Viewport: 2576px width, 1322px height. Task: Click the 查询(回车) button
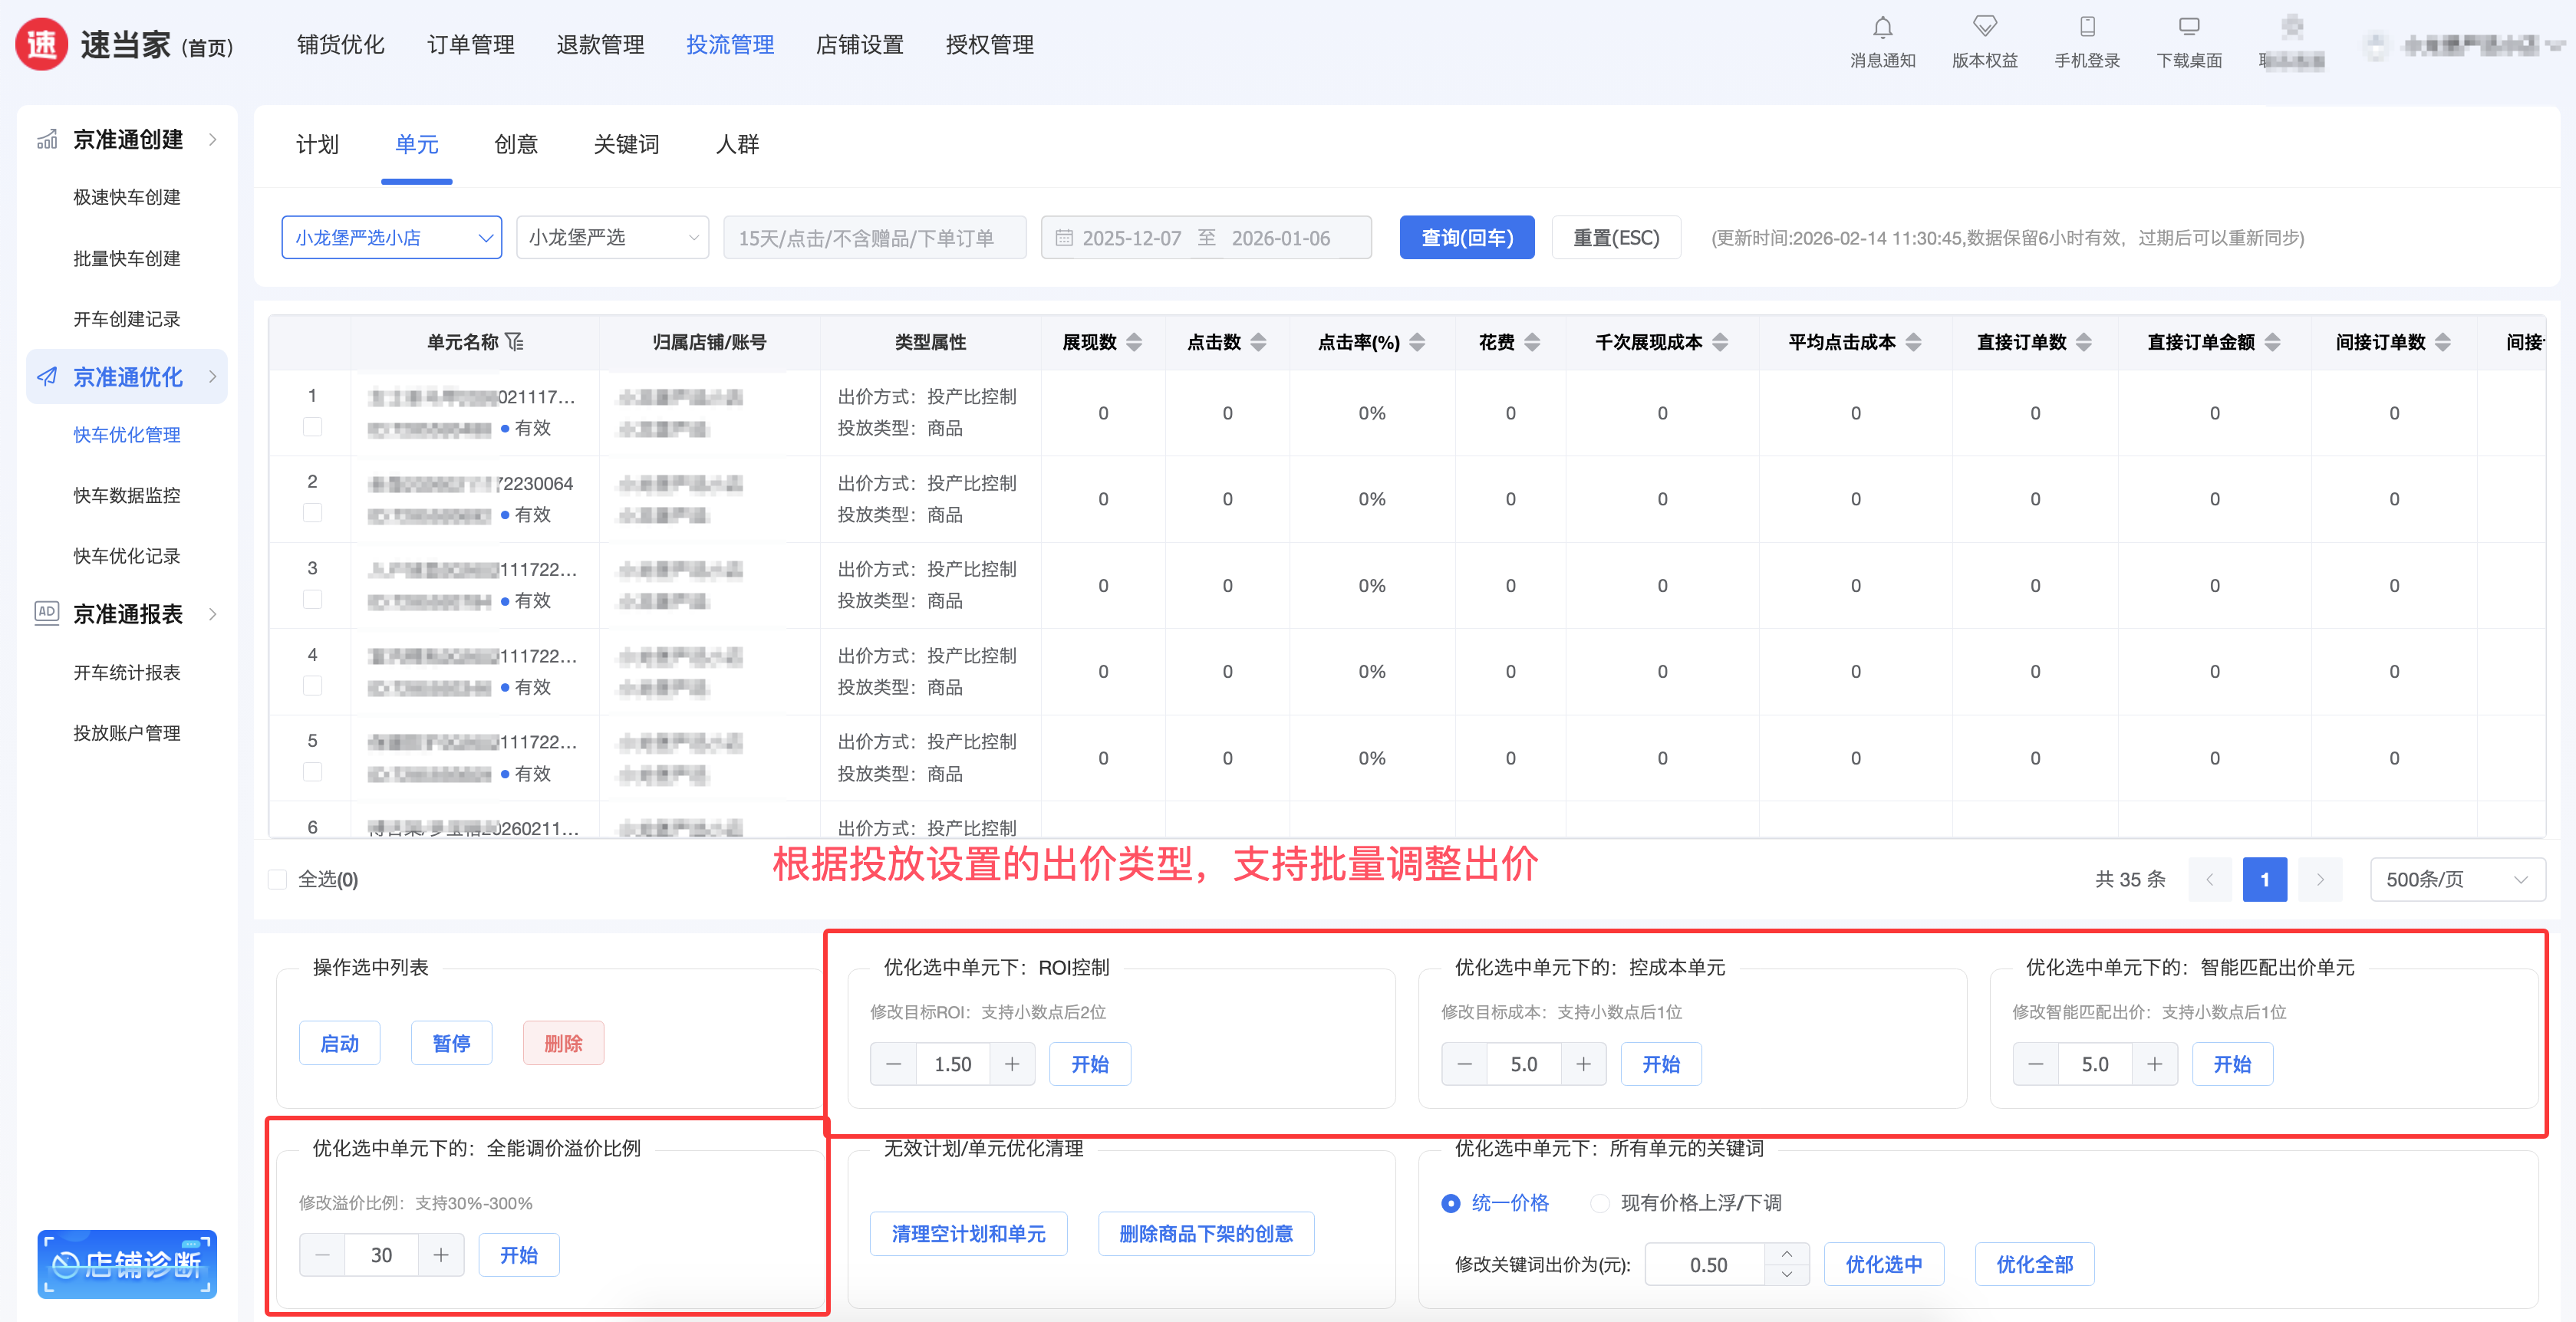point(1466,238)
